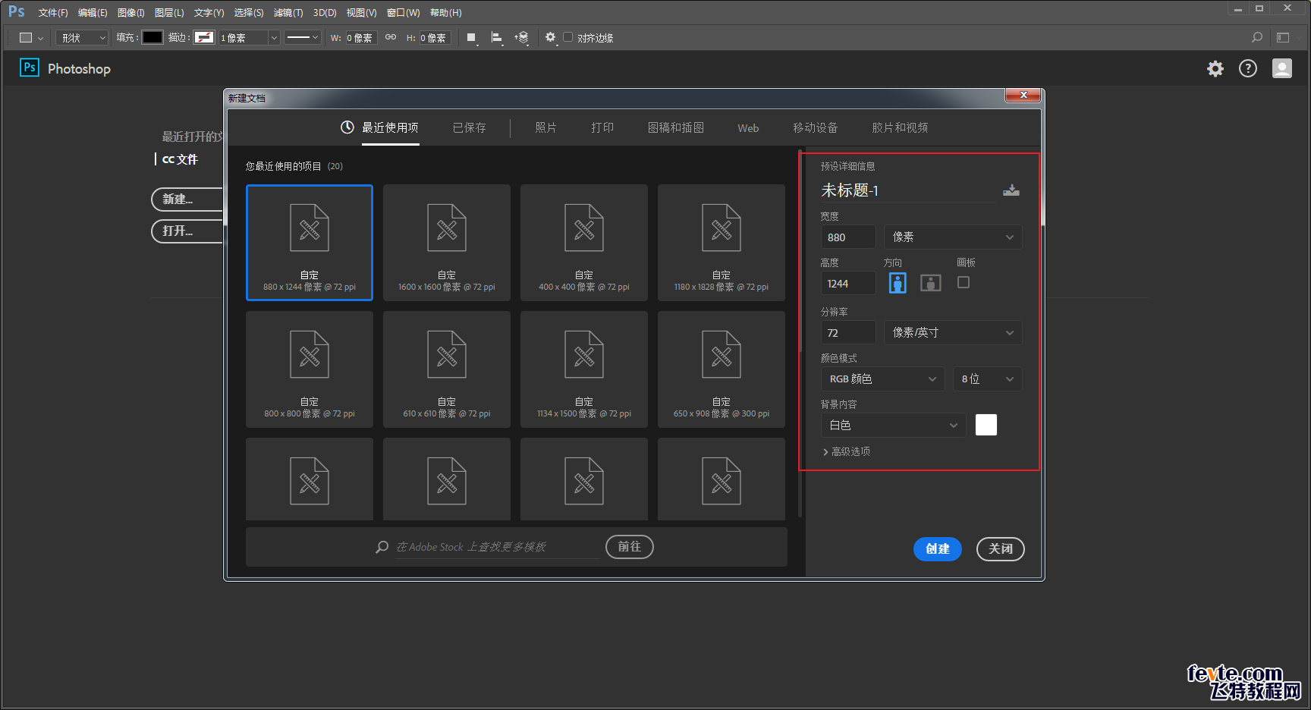Open the path operations icon
This screenshot has height=710, width=1311.
[472, 38]
